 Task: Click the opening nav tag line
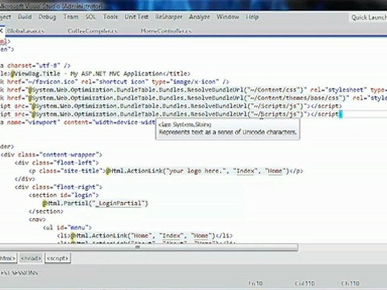pyautogui.click(x=37, y=219)
